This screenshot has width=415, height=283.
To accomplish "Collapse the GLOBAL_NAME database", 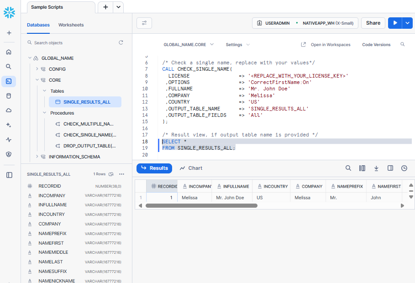I will 30,58.
